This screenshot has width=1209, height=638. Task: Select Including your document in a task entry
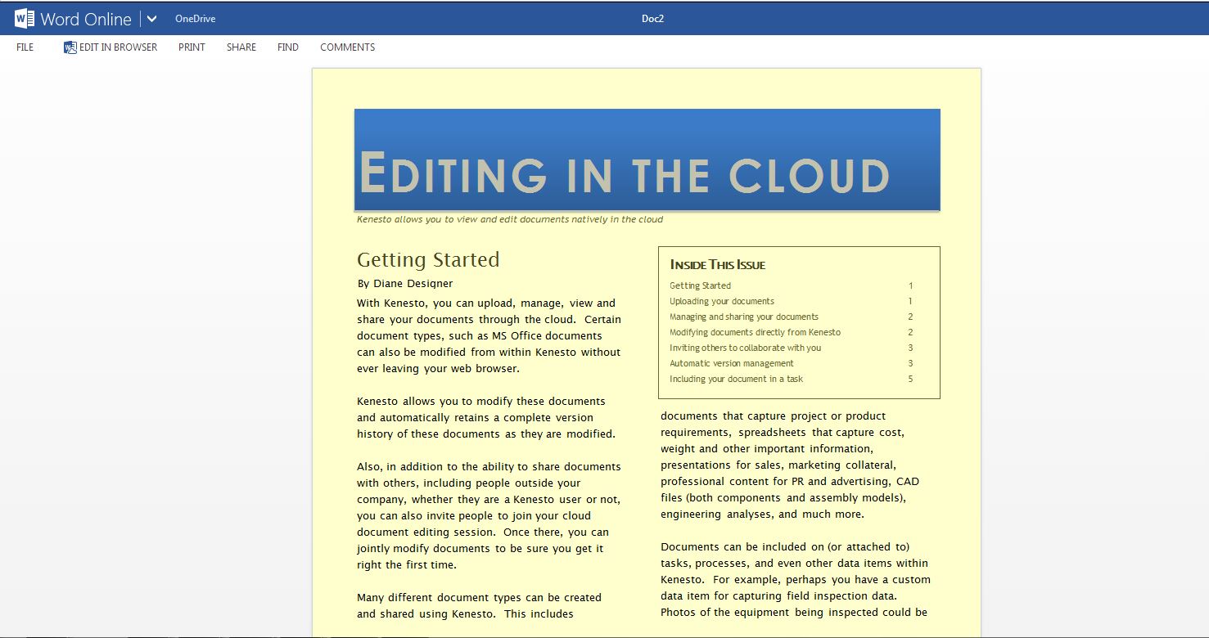click(737, 379)
